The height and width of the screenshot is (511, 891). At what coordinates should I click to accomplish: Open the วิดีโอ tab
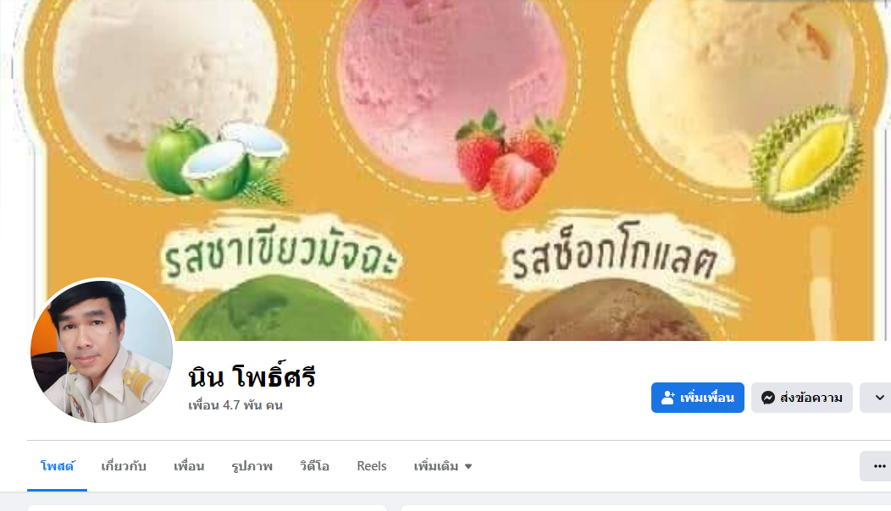click(314, 466)
